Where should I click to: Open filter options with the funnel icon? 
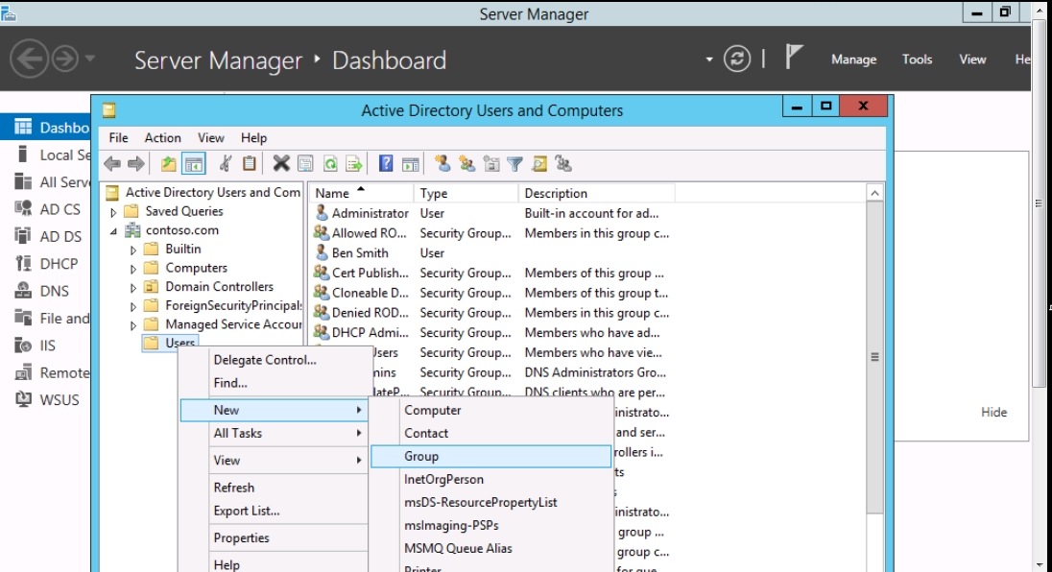point(514,163)
